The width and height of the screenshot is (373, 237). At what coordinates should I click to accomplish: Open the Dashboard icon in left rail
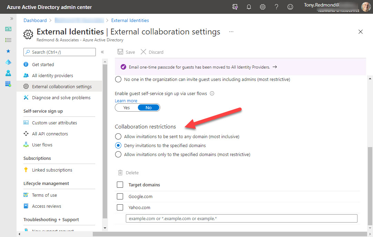pyautogui.click(x=8, y=29)
